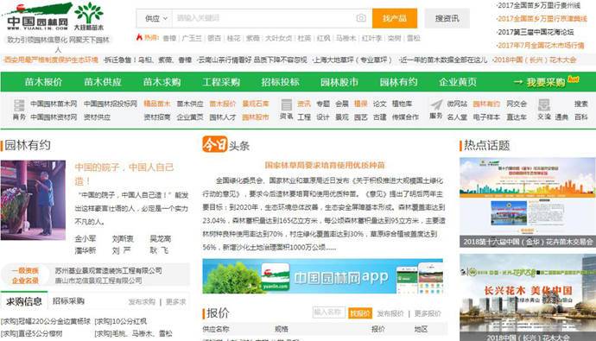Click the 商务 server icon
This screenshot has width=596, height=341.
[x=19, y=105]
